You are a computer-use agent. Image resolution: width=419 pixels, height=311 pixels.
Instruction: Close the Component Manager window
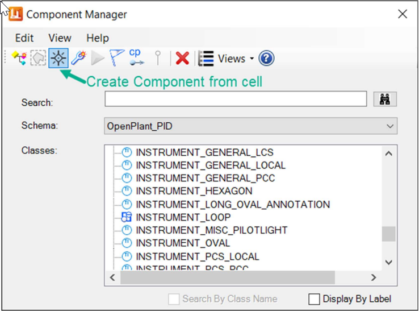tap(403, 14)
